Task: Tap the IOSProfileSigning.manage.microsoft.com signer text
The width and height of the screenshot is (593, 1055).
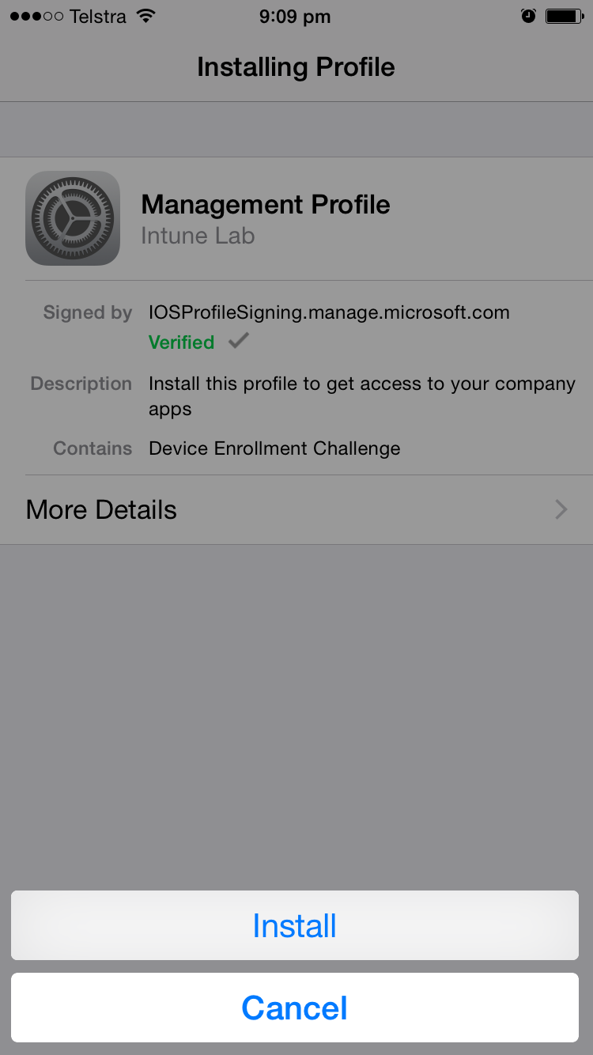Action: pos(329,313)
